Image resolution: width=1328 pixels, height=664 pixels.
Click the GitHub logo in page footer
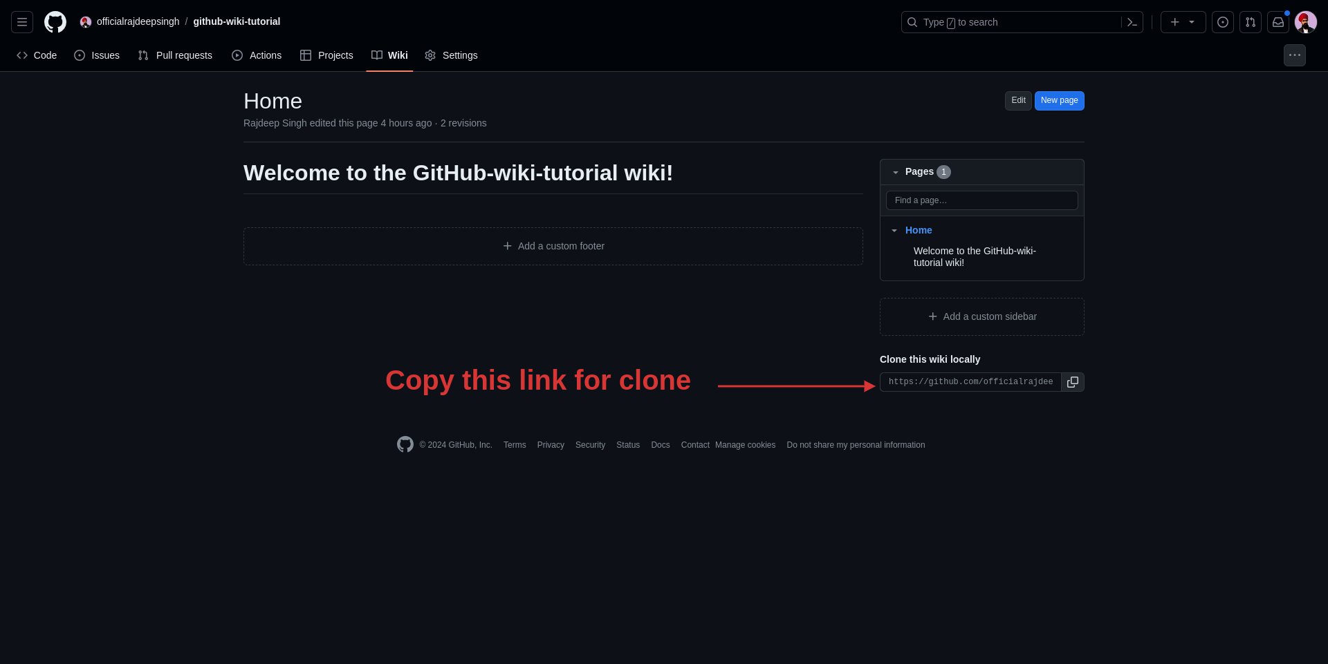[405, 444]
